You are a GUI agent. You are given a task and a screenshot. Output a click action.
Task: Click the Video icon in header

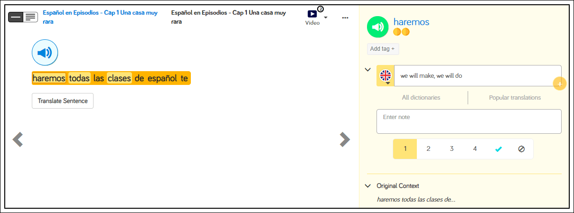click(x=312, y=15)
